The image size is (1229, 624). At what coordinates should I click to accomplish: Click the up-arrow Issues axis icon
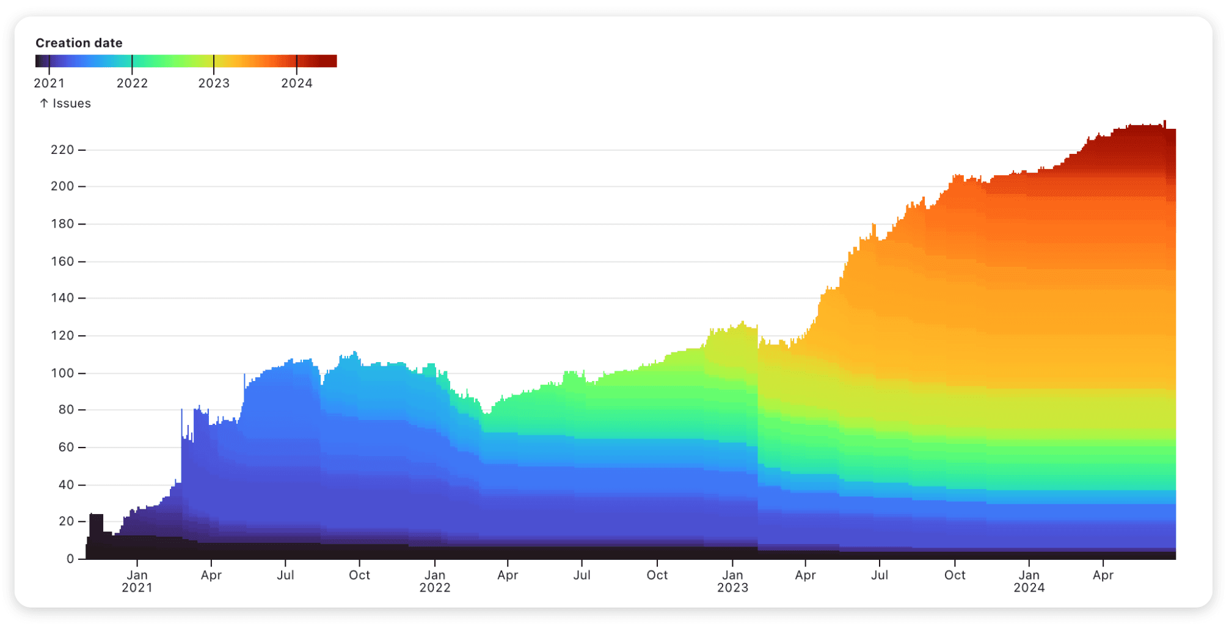click(x=43, y=103)
